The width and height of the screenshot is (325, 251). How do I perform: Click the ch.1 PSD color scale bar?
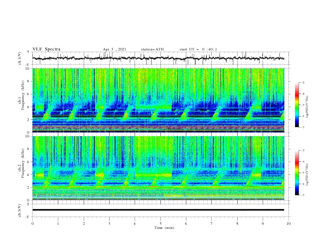(x=297, y=105)
